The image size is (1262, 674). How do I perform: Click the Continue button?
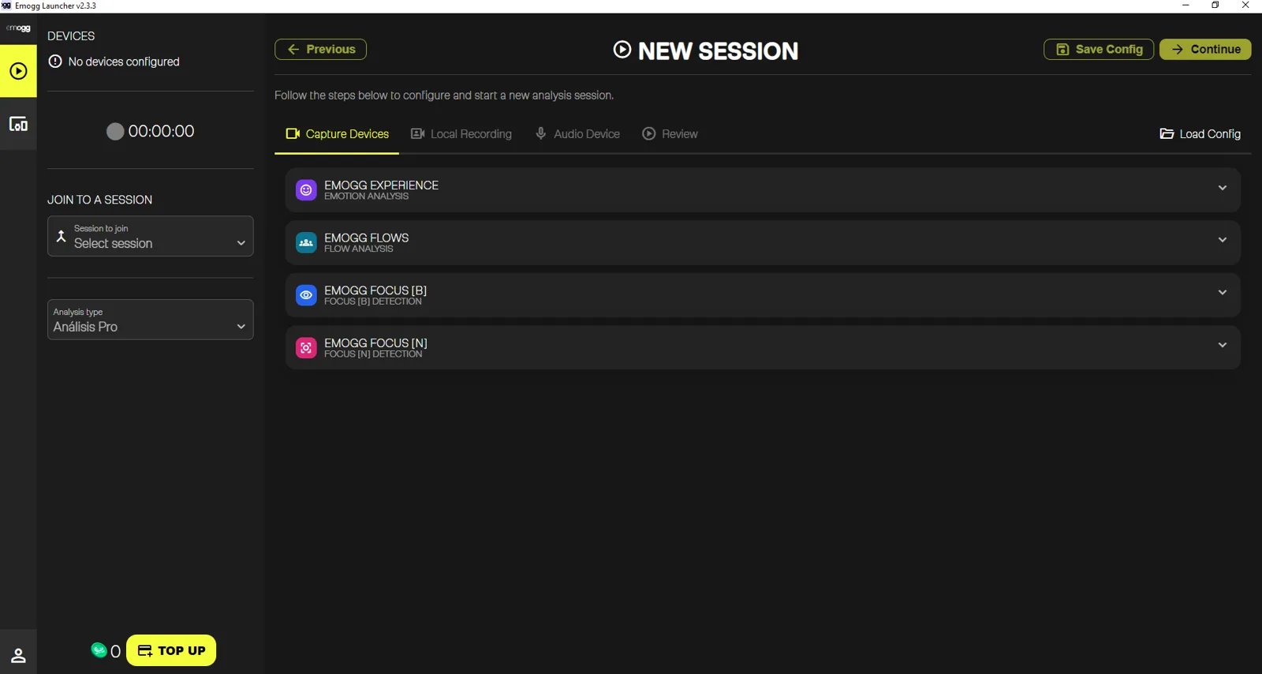(1205, 49)
